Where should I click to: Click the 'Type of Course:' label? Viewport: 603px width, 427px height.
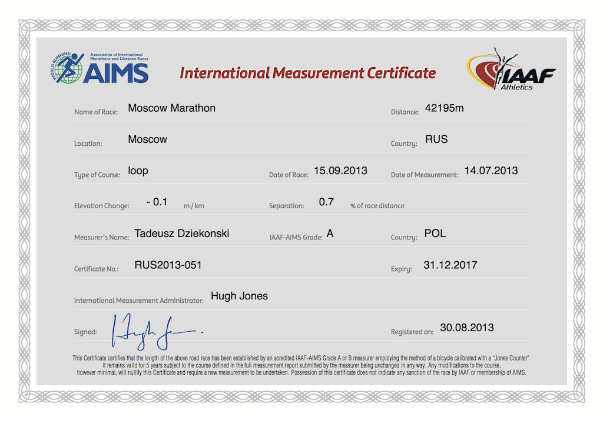pos(97,175)
